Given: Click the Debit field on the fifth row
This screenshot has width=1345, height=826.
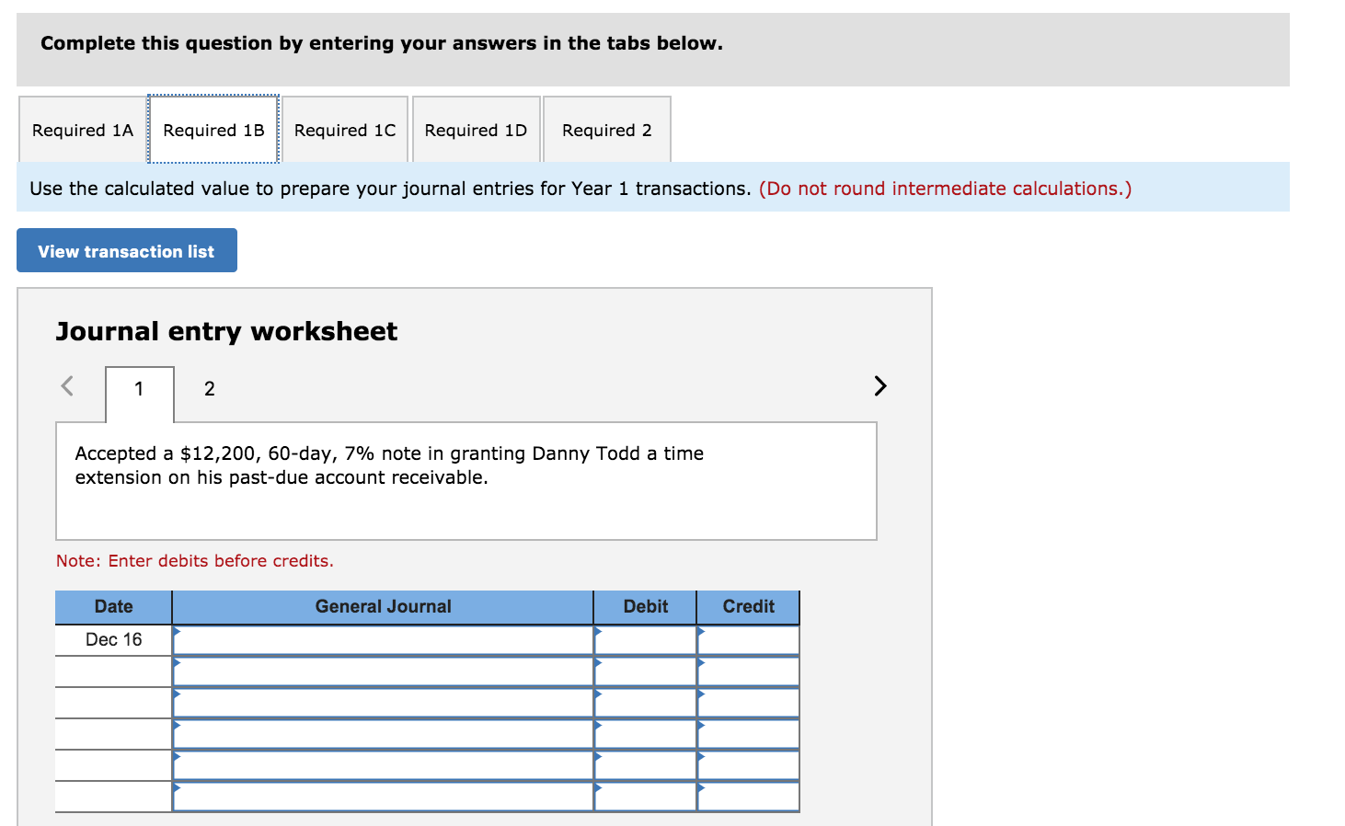Looking at the screenshot, I should (x=646, y=765).
